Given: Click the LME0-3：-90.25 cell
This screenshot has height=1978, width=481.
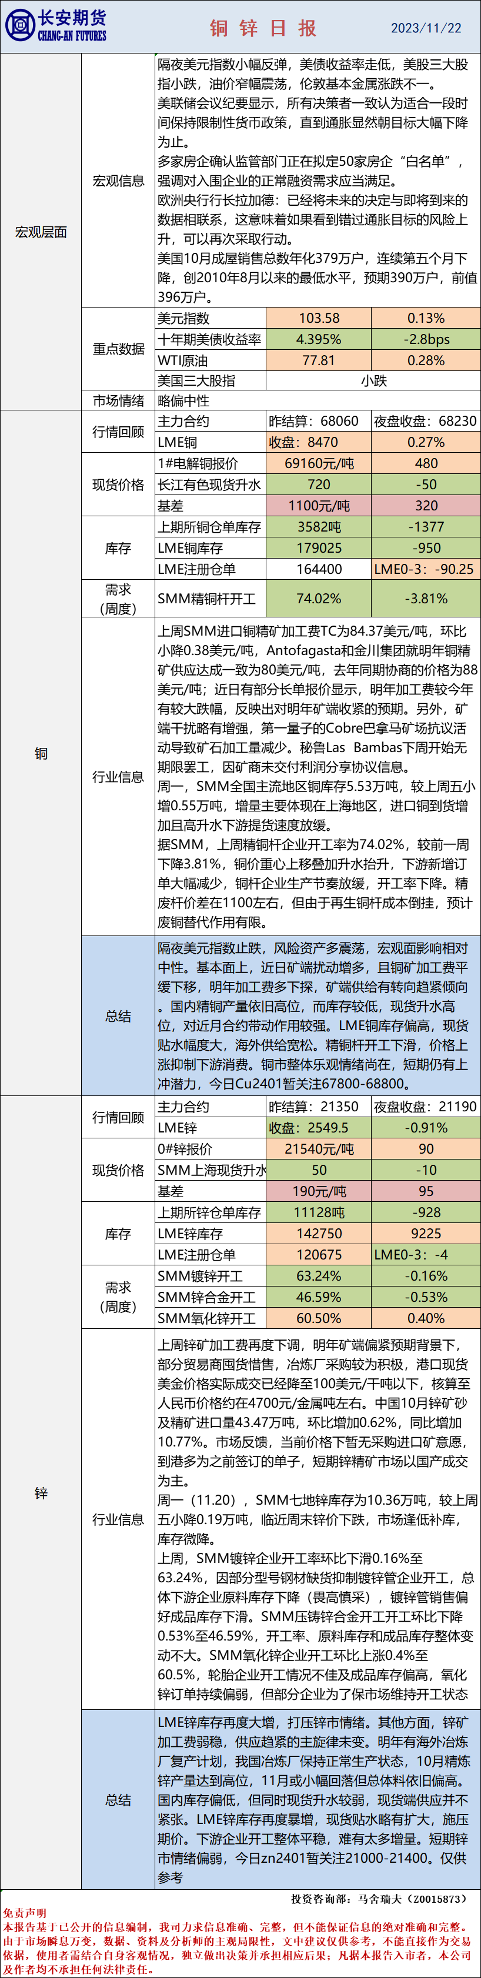Looking at the screenshot, I should (426, 569).
